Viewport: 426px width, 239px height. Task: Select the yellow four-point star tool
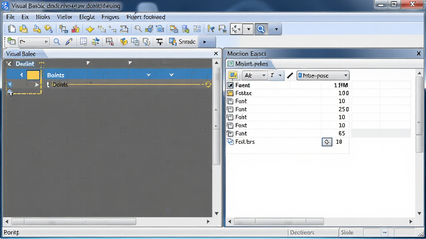click(x=90, y=29)
